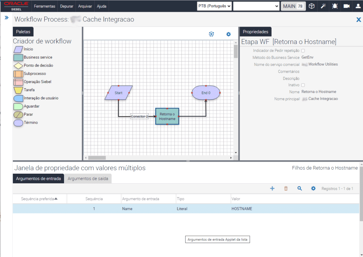This screenshot has height=257, width=363.
Task: Open the arguments list settings gear
Action: point(313,189)
